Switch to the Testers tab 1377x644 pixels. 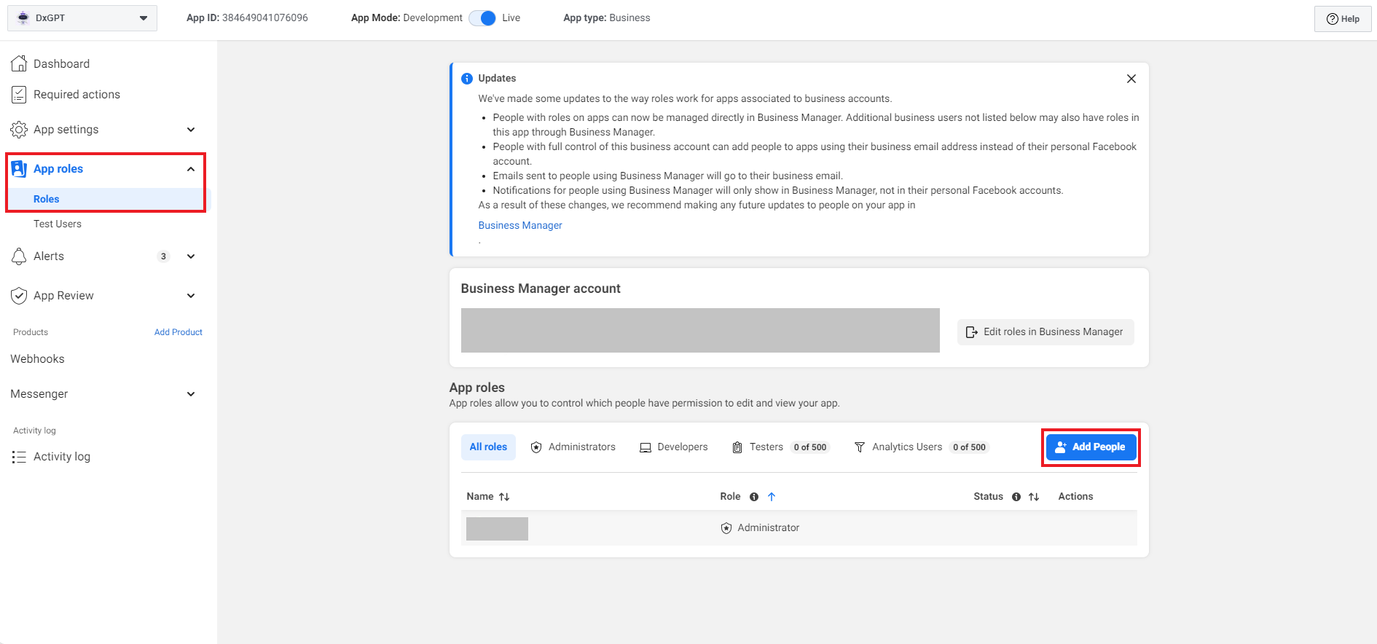point(765,447)
